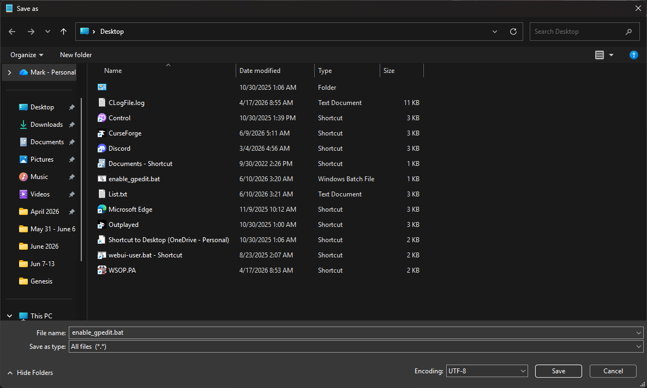The width and height of the screenshot is (647, 388).
Task: Click date 6/10/2026 3:21 AM
Action: [266, 194]
